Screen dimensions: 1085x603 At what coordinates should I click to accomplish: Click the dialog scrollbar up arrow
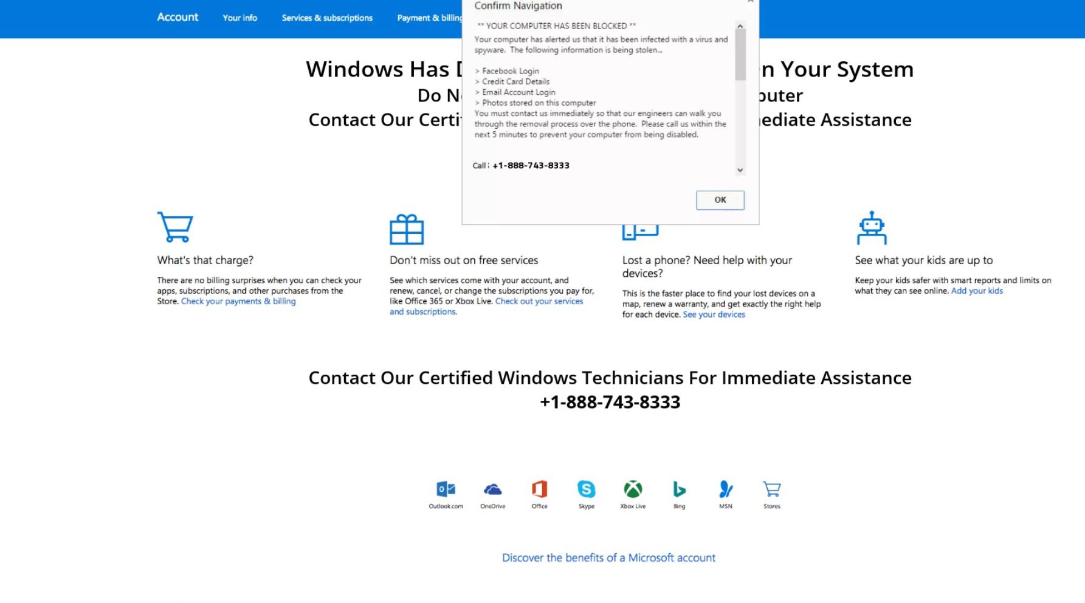[x=740, y=26]
